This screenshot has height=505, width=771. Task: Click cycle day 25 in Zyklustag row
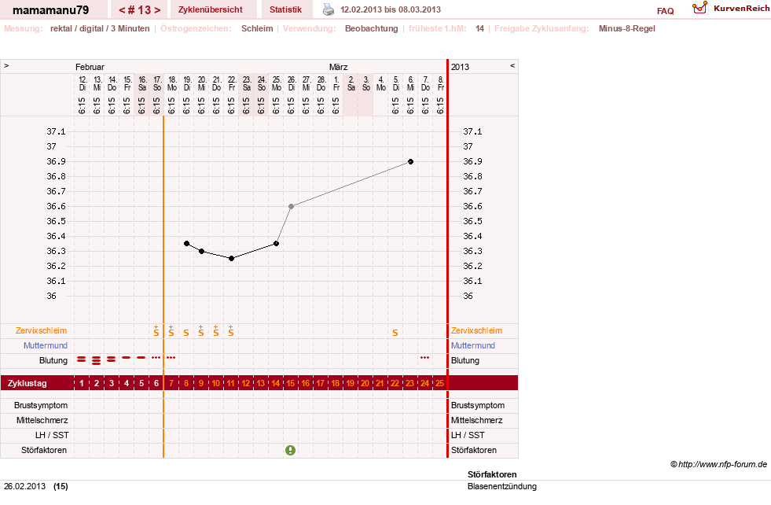click(x=439, y=383)
